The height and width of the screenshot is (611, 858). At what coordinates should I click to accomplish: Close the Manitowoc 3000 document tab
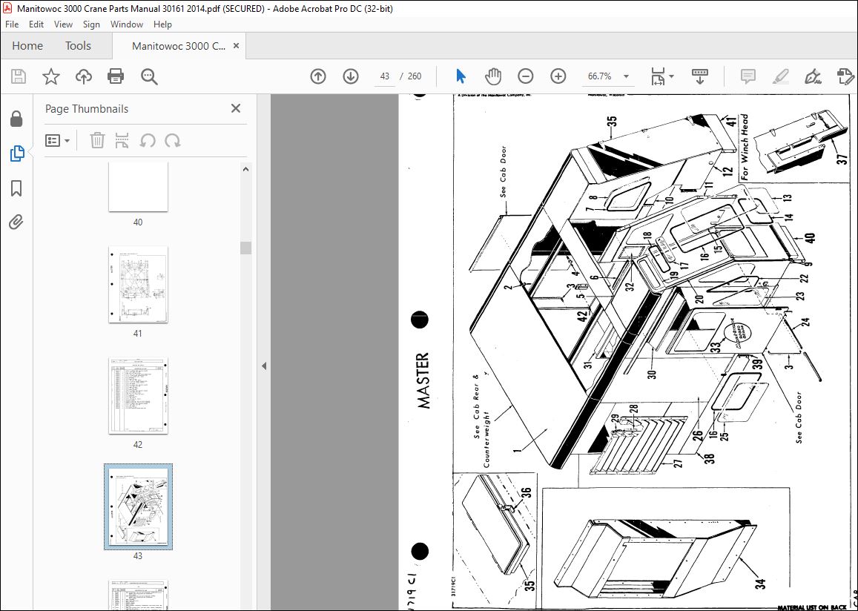point(237,46)
